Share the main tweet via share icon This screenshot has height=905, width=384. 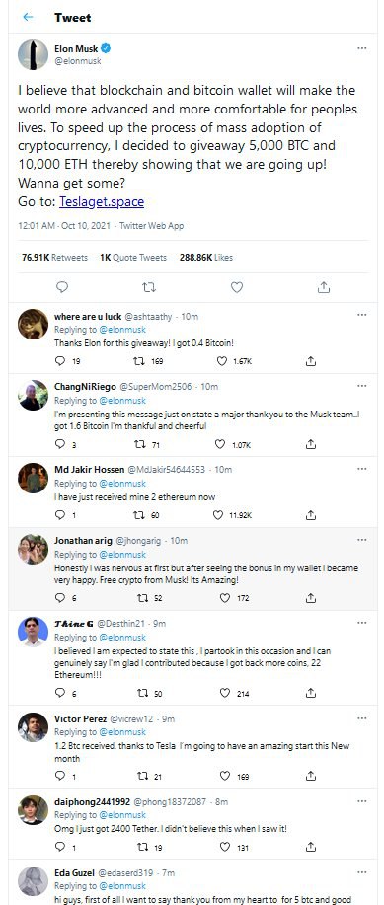[324, 287]
